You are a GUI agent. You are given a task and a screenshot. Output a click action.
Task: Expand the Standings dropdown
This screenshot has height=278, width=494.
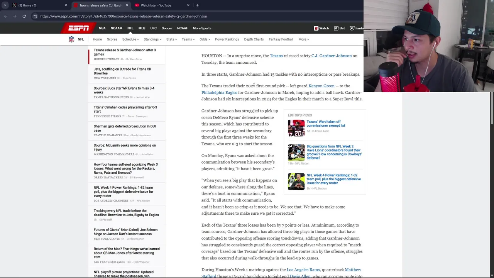pyautogui.click(x=152, y=39)
